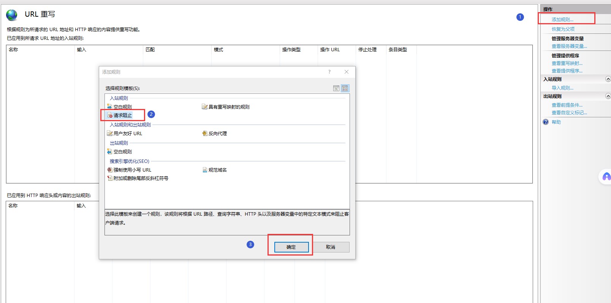Click the 入站规则和出站规则 group header
This screenshot has width=611, height=303.
click(x=130, y=125)
